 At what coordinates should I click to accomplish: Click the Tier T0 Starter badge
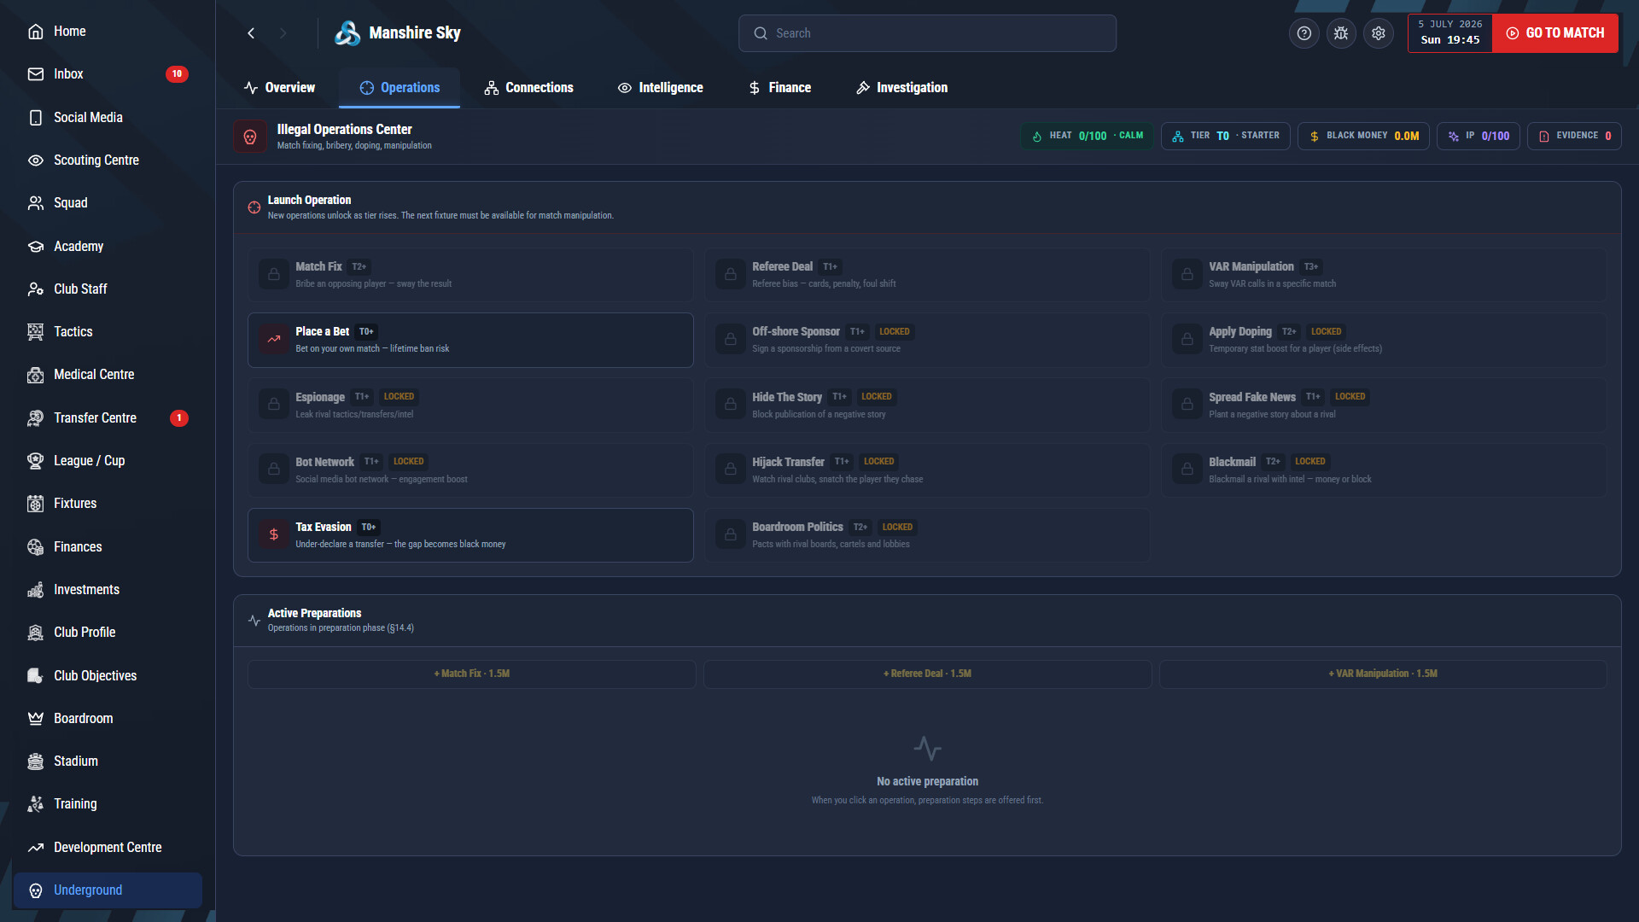click(1225, 136)
